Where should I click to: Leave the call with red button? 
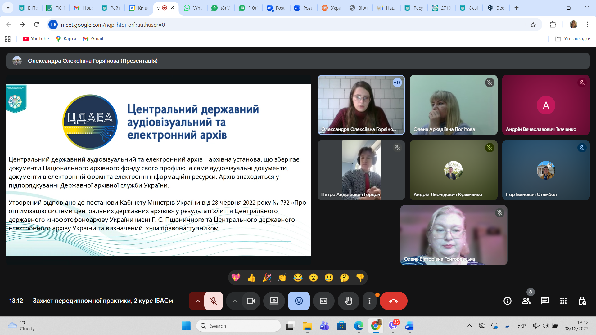393,301
